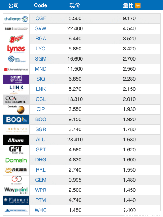Click the WHC code link
Image resolution: width=163 pixels, height=217 pixels.
point(41,210)
